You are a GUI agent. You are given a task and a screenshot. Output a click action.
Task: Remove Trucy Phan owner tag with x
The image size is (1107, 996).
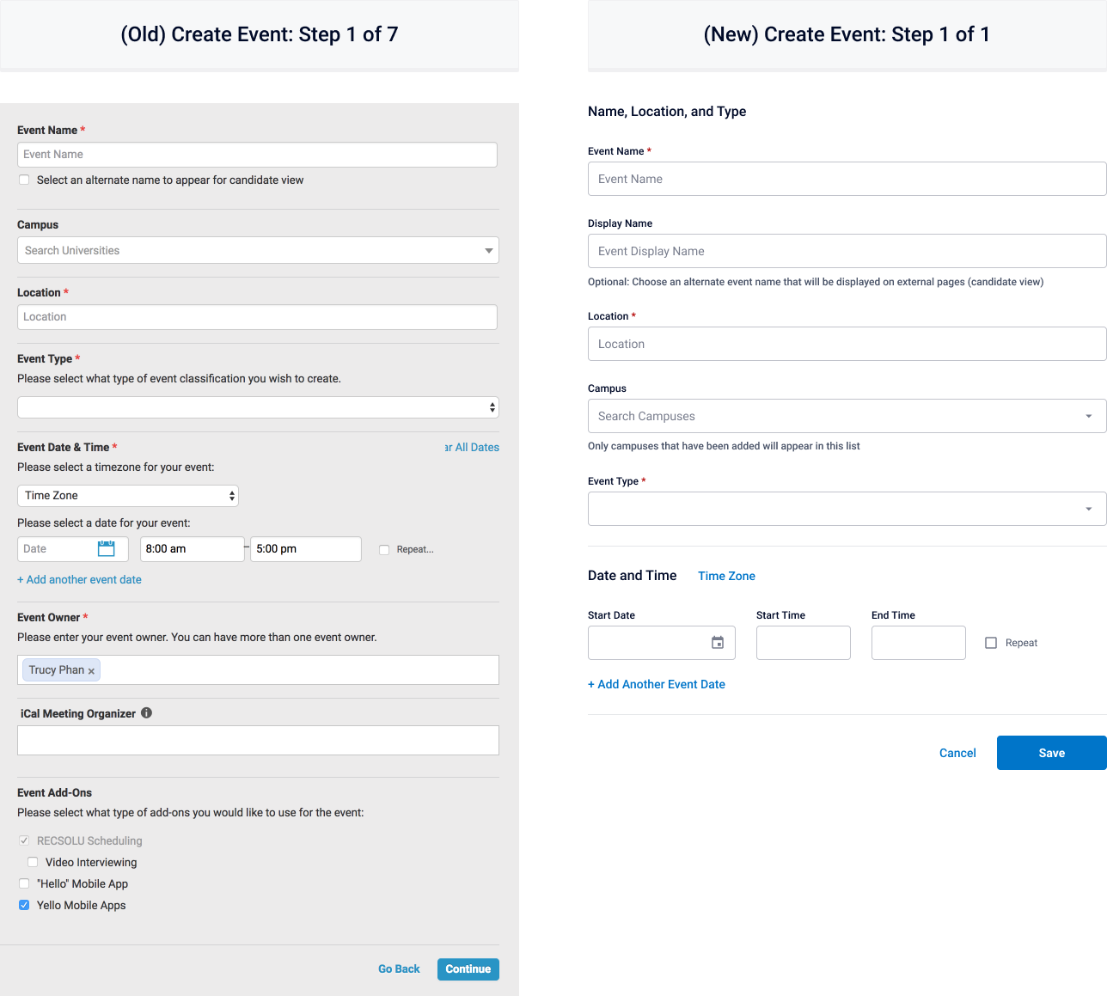(91, 671)
